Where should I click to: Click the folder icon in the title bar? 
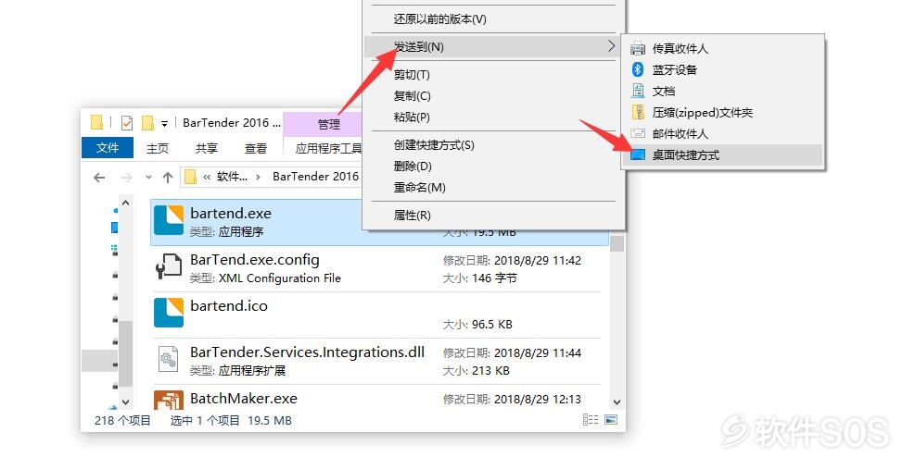point(96,122)
